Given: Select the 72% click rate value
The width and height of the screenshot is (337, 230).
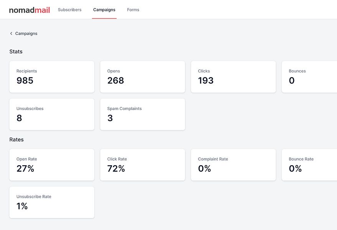Looking at the screenshot, I should [116, 169].
